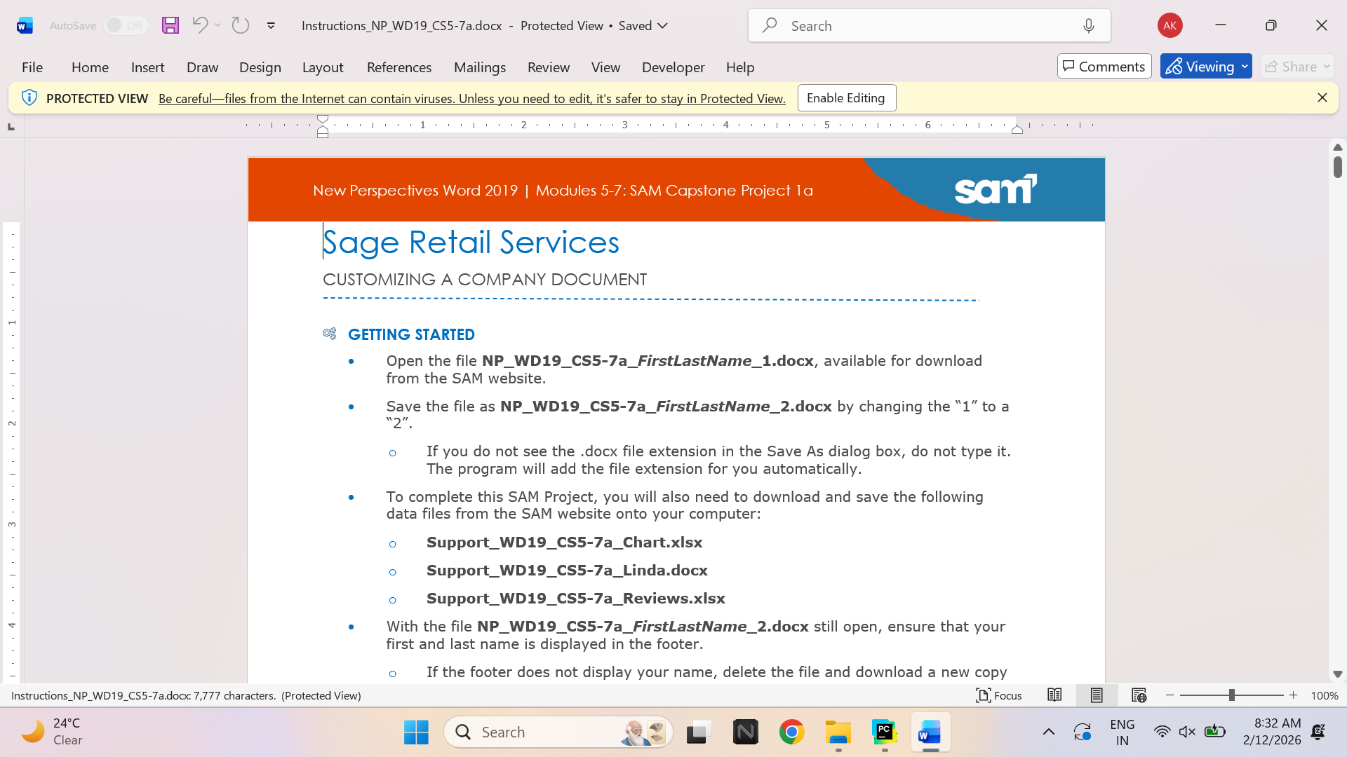Click the Undo arrow icon
1347x757 pixels.
200,25
